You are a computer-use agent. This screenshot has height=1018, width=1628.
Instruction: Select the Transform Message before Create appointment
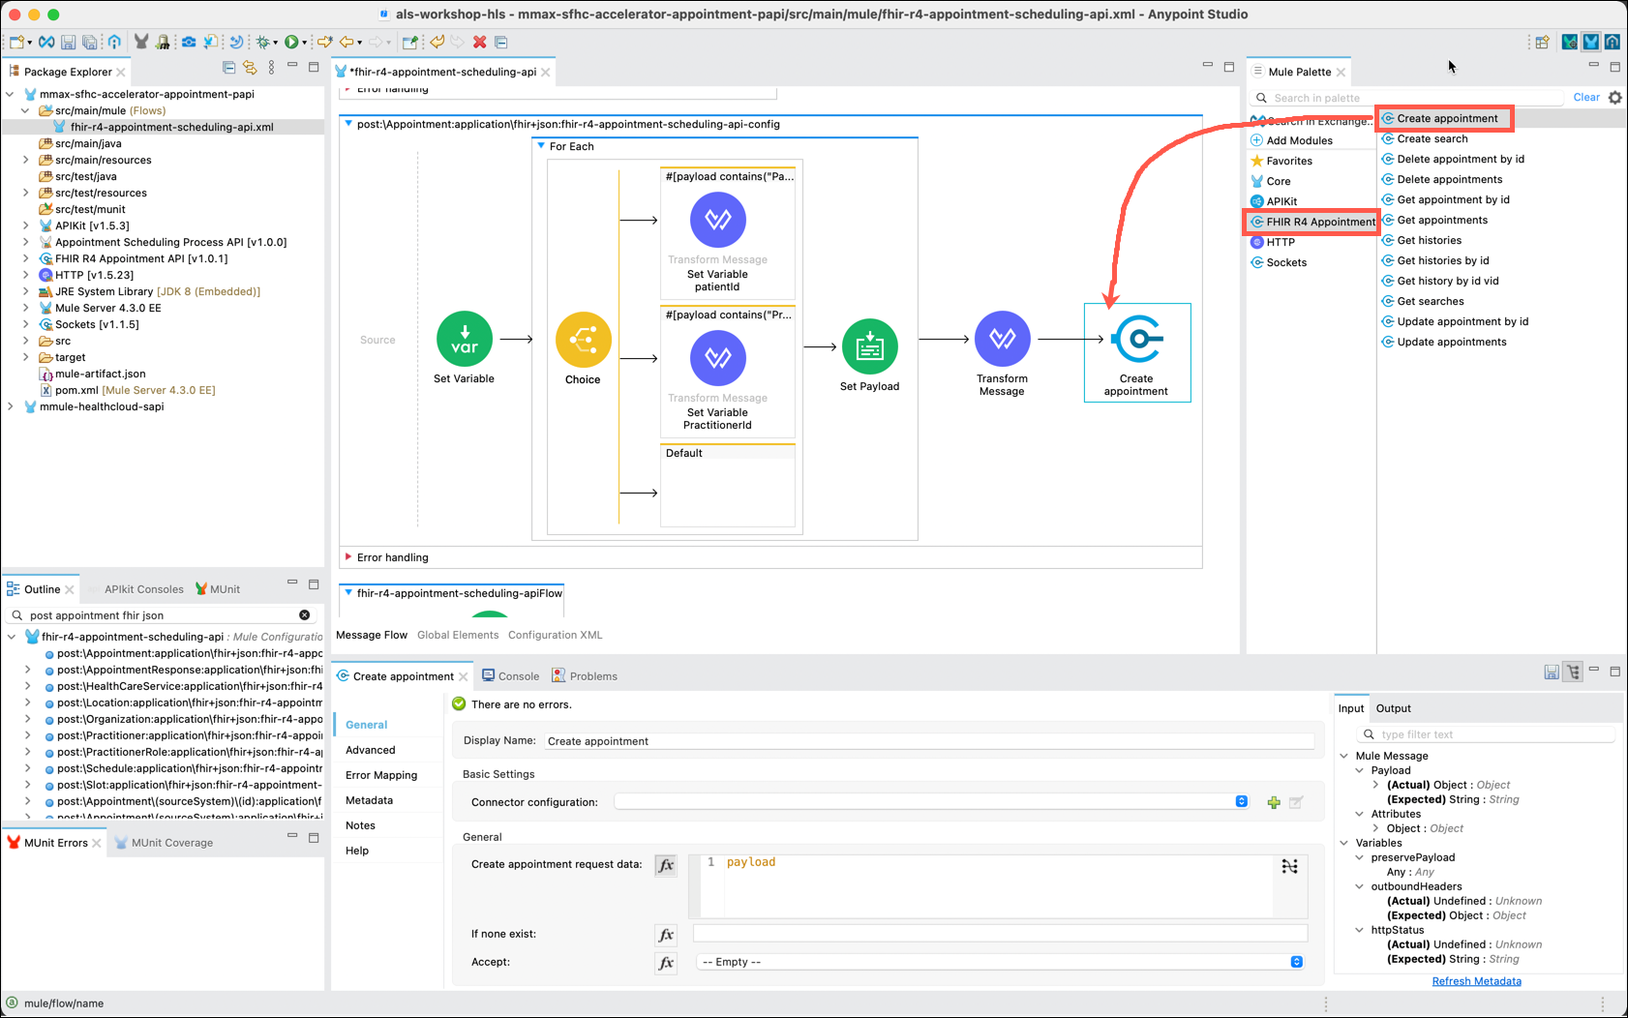point(1002,339)
